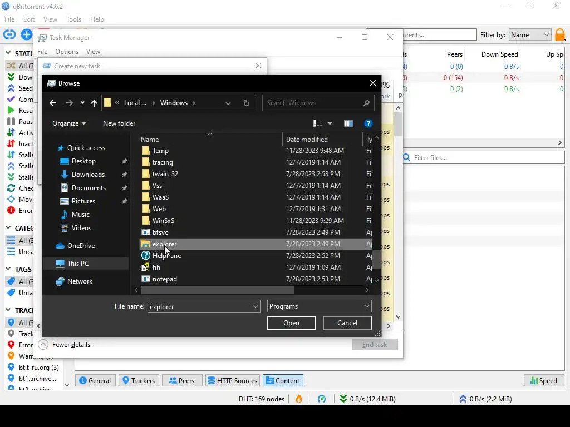Screen dimensions: 570x427
Task: Click alternative speed limits icon in status bar
Action: click(322, 399)
